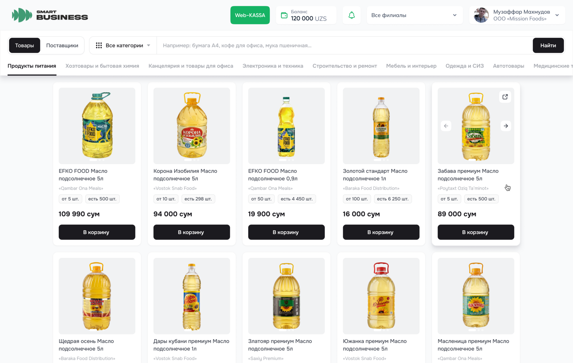Viewport: 573px width, 363px height.
Task: Open Строительство и ремонт tab
Action: [345, 66]
